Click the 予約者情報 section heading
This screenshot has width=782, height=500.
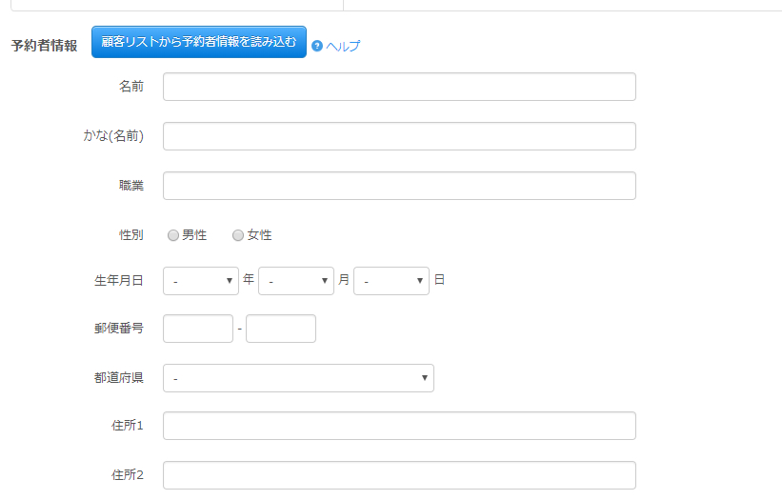pos(44,46)
